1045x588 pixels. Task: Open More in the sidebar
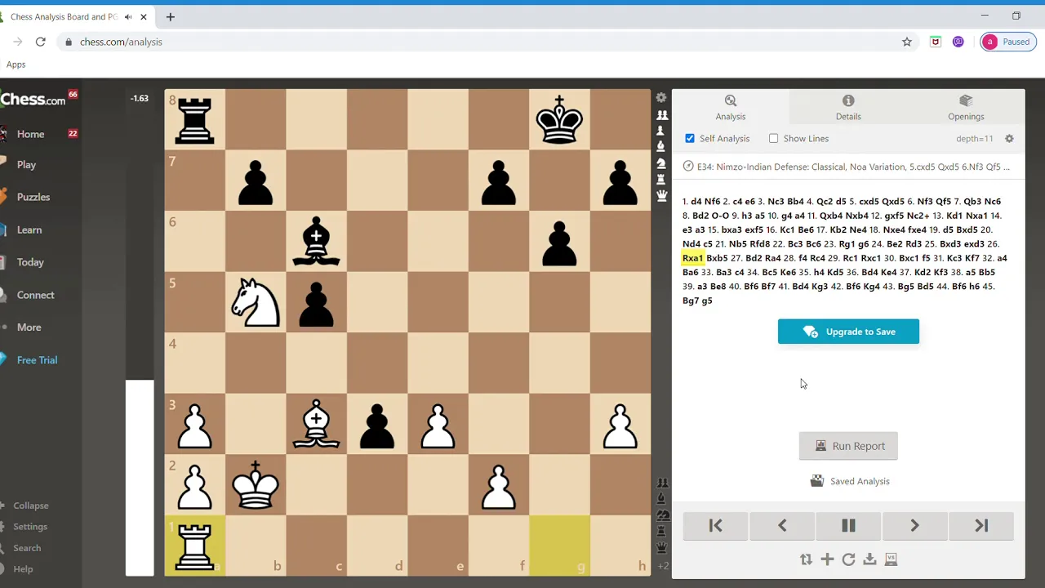point(29,327)
